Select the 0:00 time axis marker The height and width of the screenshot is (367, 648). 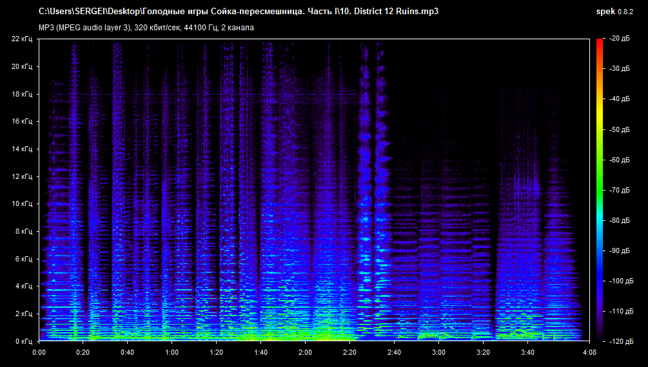(x=39, y=353)
